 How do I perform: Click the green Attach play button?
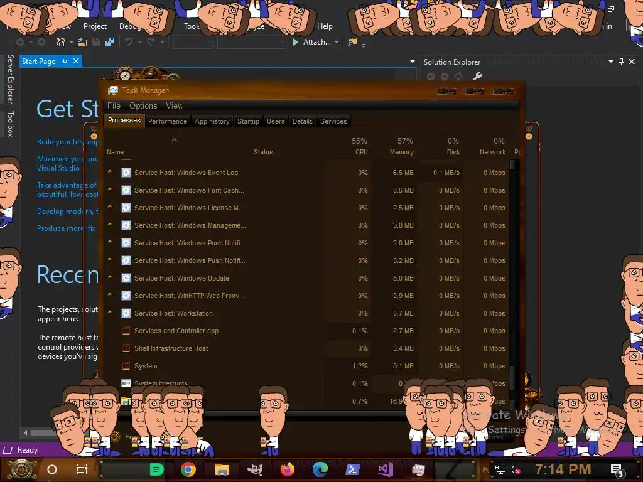click(x=295, y=42)
